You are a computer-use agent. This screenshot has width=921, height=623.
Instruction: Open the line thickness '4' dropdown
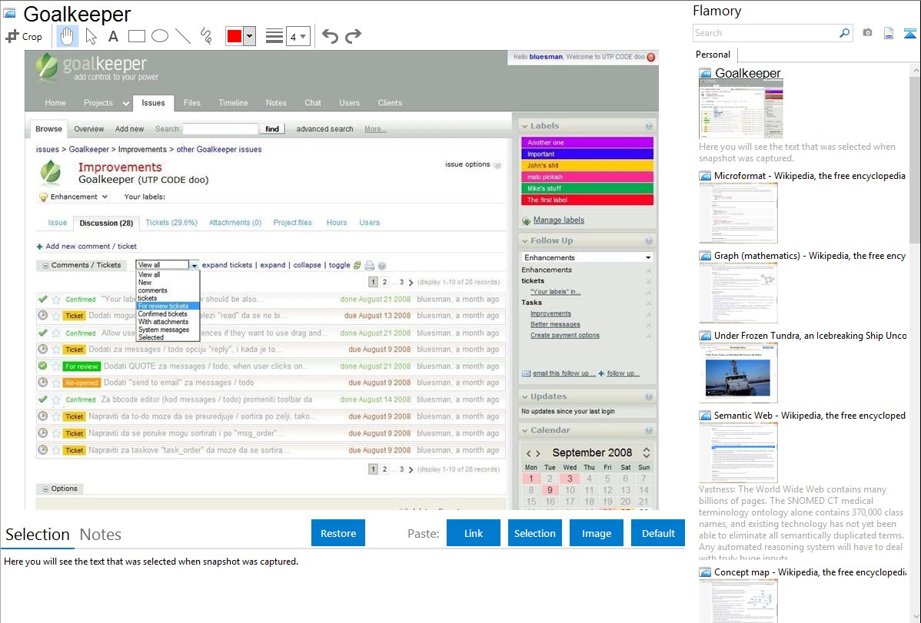298,36
